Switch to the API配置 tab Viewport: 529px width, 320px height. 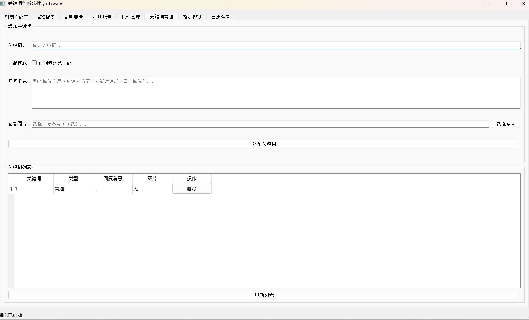pyautogui.click(x=46, y=17)
